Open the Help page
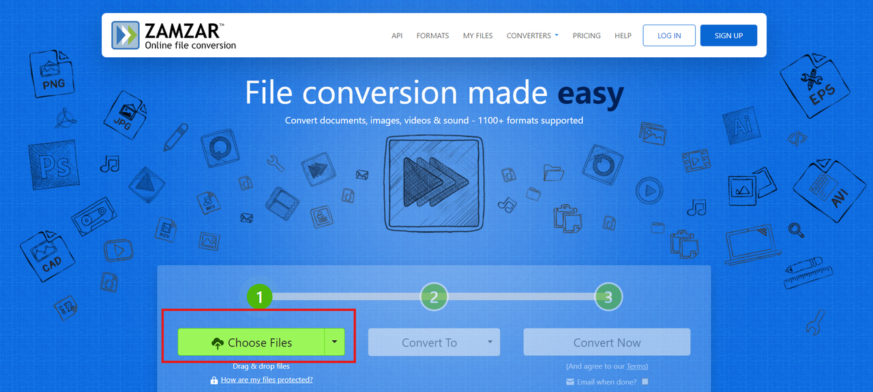The image size is (873, 392). click(x=623, y=35)
